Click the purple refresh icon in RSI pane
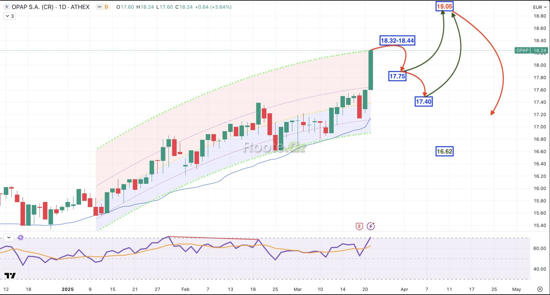The image size is (550, 295). coord(21,237)
